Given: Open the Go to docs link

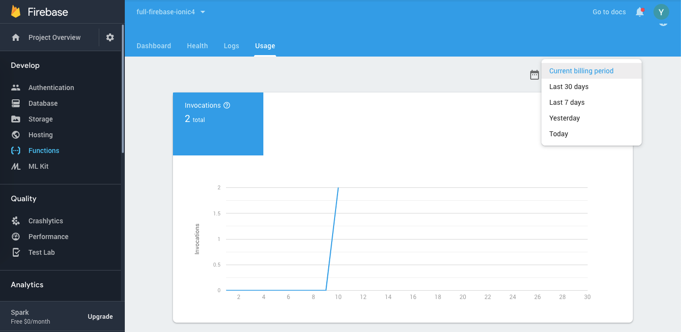Looking at the screenshot, I should coord(609,12).
